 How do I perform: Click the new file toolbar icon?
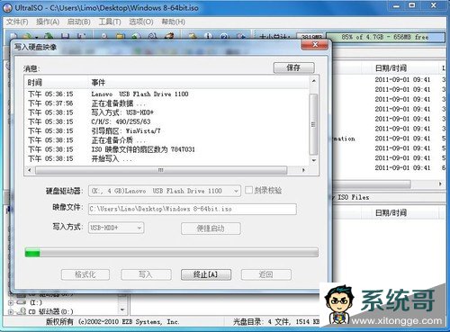[x=13, y=36]
